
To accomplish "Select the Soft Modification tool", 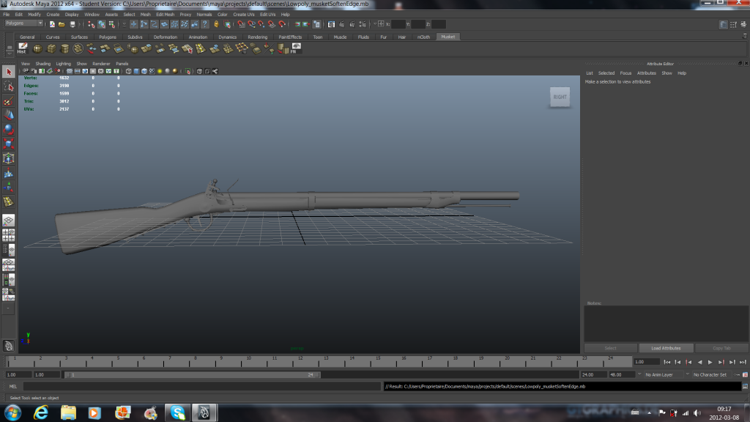I will [9, 173].
